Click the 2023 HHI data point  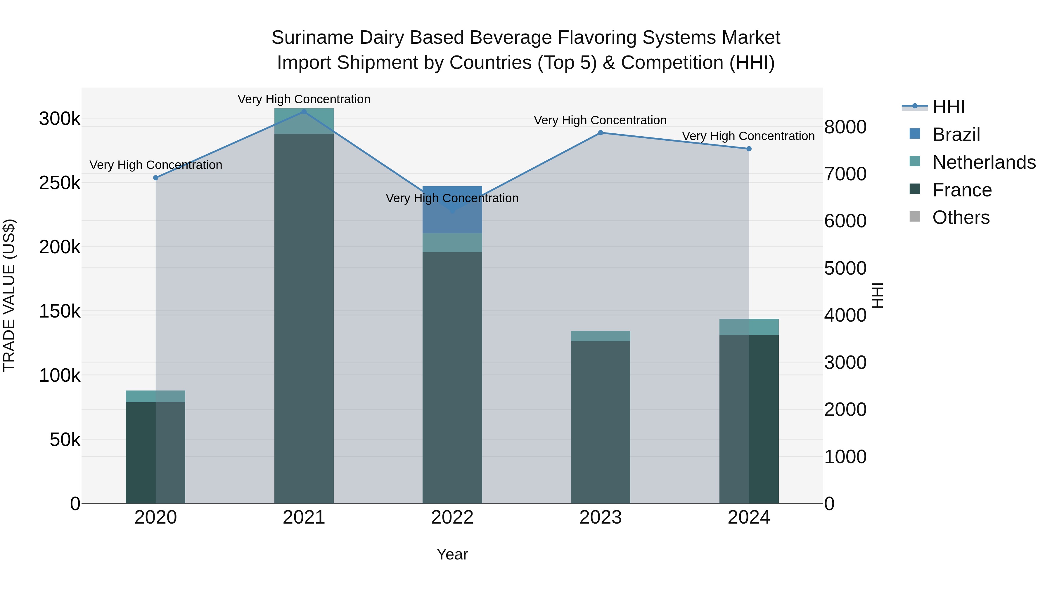[x=601, y=133]
